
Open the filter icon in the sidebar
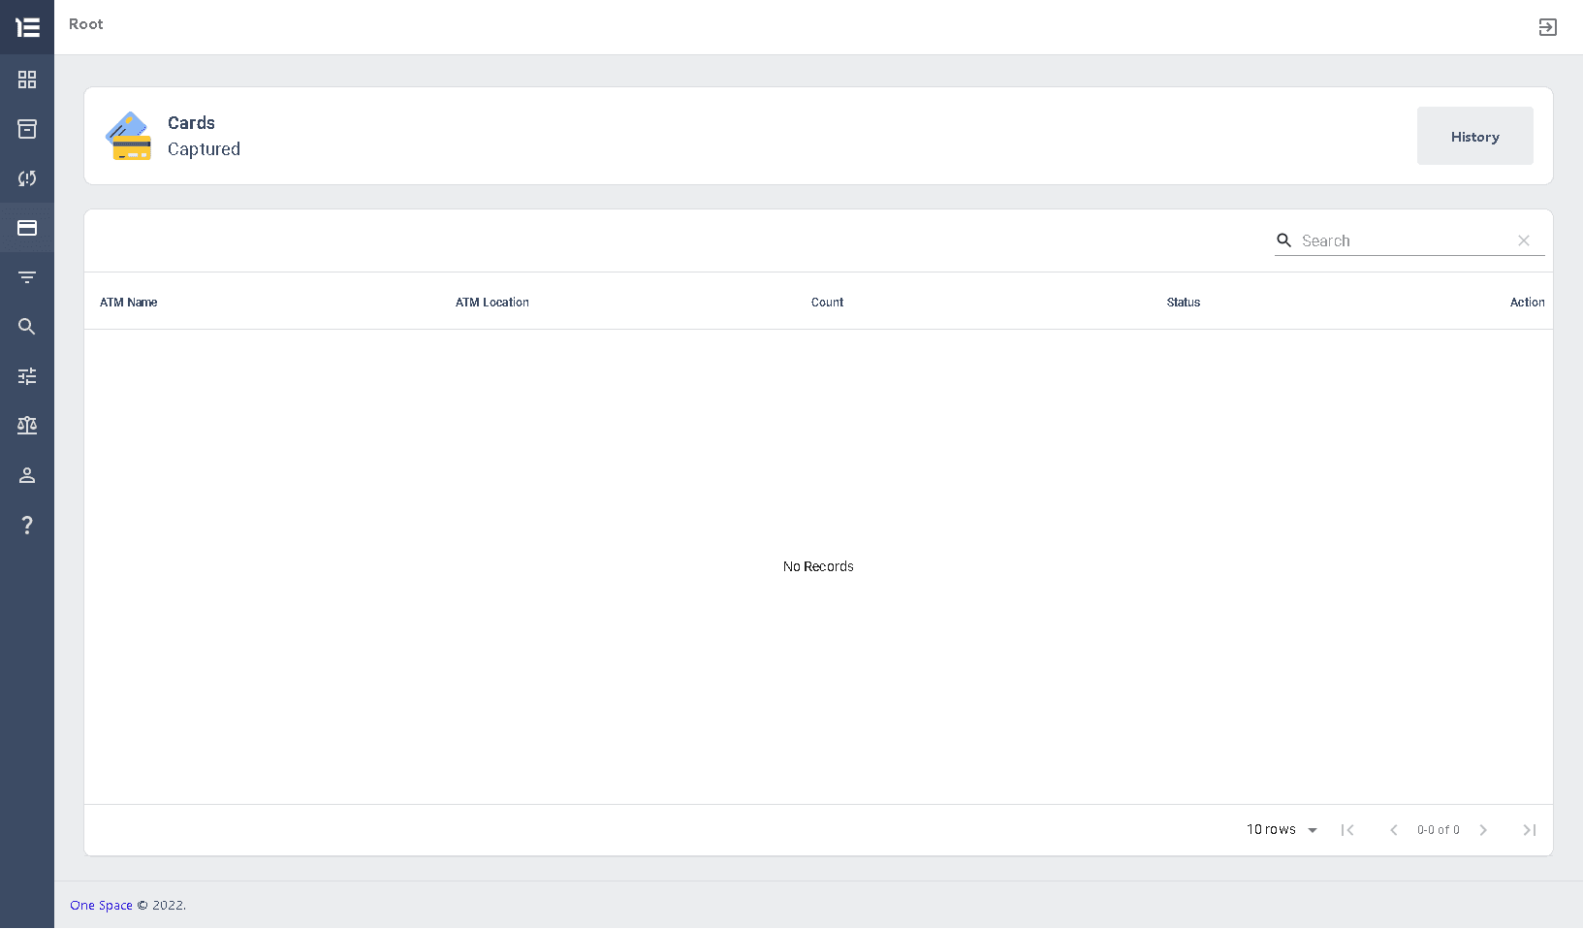pos(26,277)
